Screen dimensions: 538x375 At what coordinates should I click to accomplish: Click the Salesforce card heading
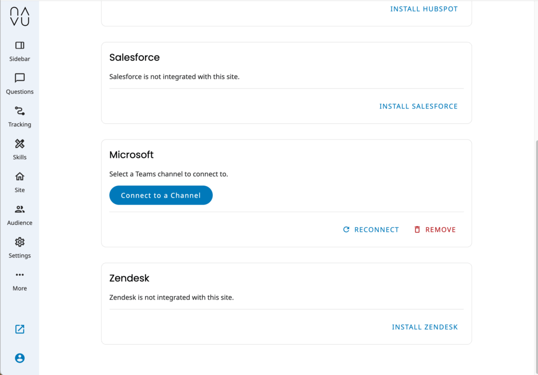point(134,58)
